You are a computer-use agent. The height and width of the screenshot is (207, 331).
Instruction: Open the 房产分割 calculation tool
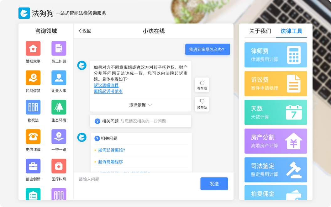click(276, 141)
